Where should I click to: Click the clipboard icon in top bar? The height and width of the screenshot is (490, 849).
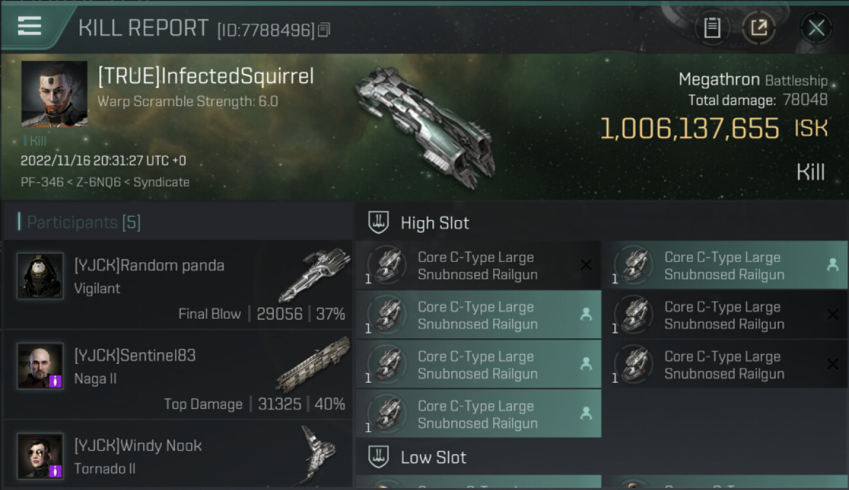click(712, 27)
